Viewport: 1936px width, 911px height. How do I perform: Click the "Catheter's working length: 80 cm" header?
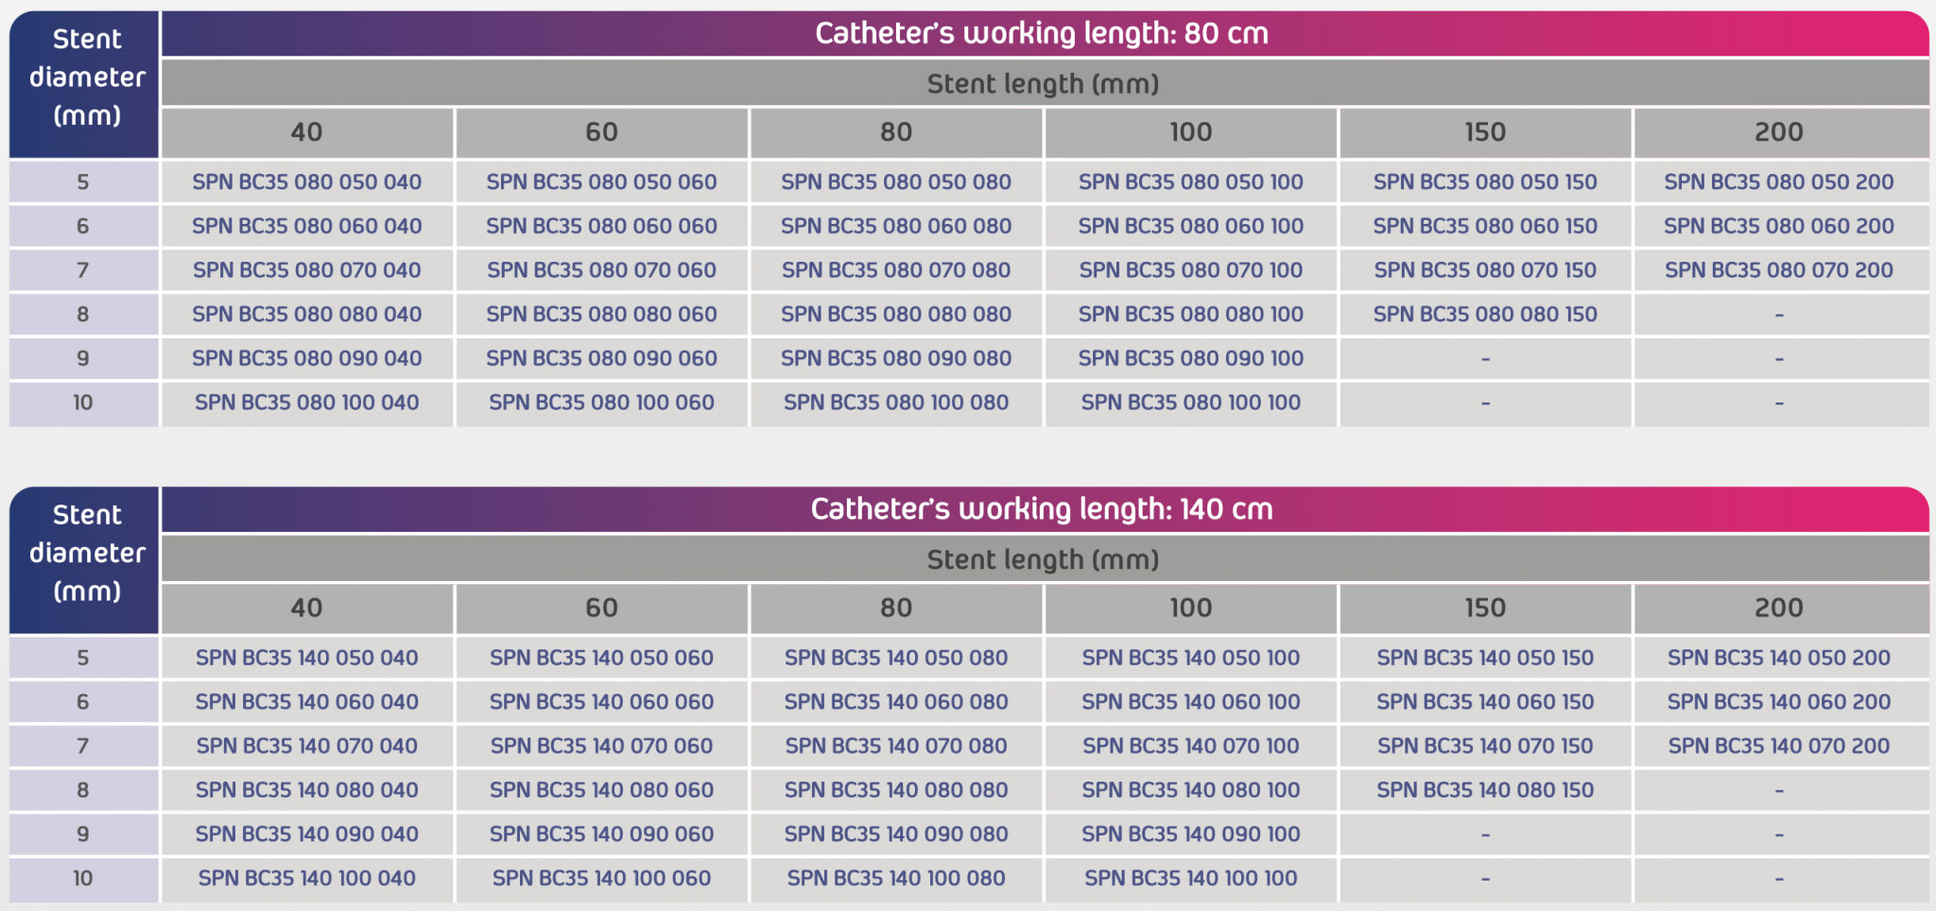[1042, 34]
